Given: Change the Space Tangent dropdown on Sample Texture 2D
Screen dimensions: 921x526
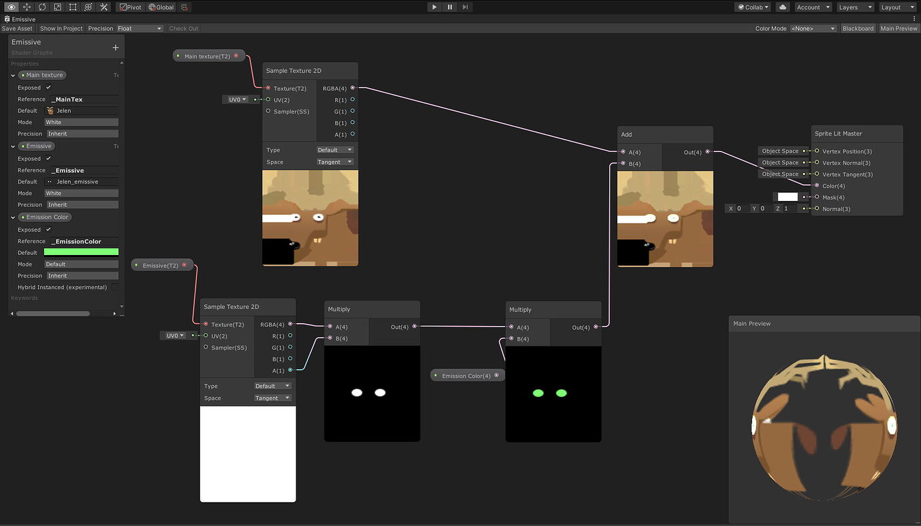Looking at the screenshot, I should pos(334,162).
